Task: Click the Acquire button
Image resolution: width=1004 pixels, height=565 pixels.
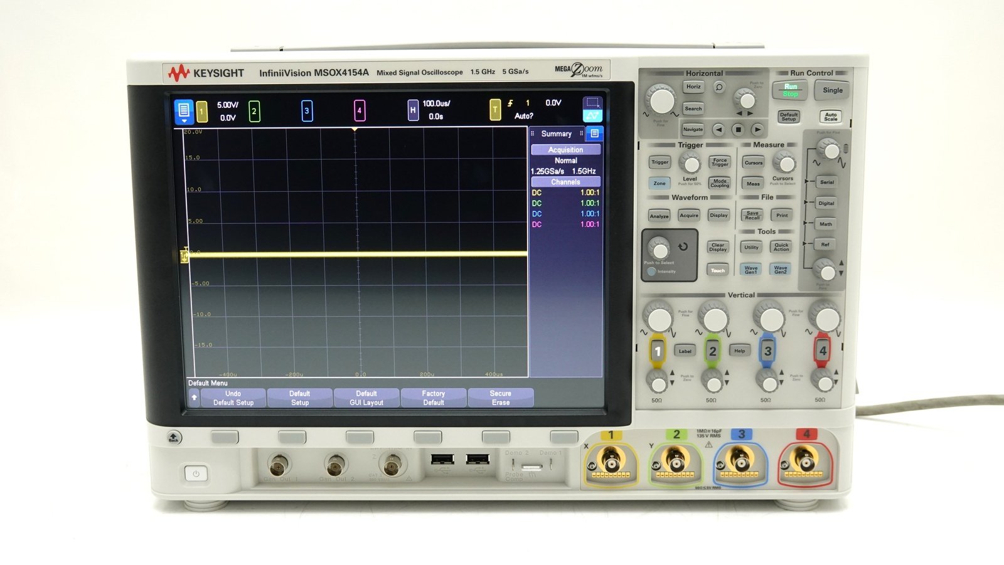Action: (x=689, y=216)
